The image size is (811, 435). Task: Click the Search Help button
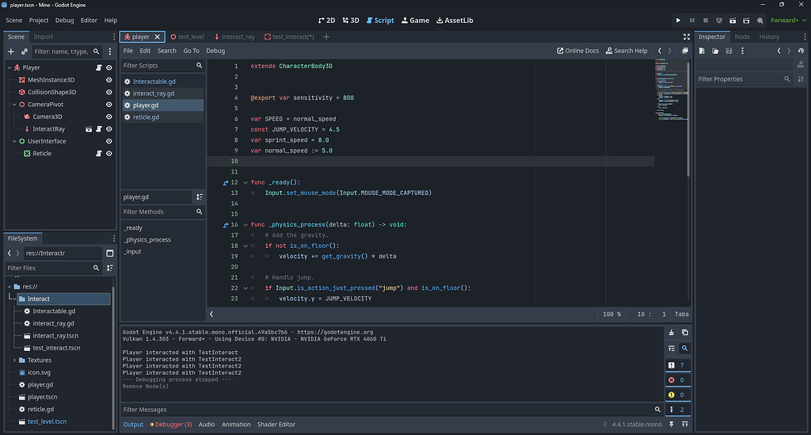pyautogui.click(x=627, y=51)
